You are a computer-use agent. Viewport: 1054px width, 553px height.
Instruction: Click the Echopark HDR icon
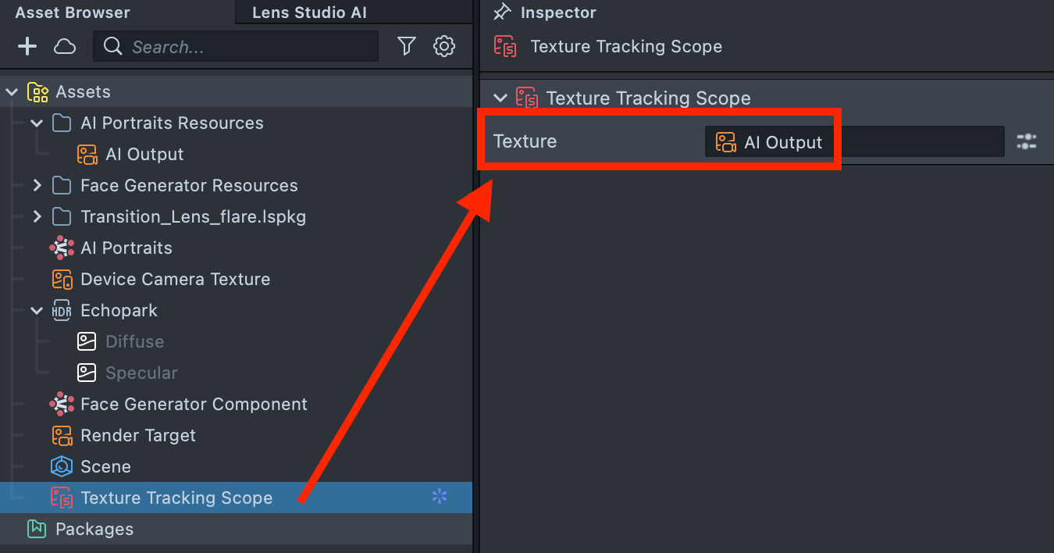(x=62, y=311)
